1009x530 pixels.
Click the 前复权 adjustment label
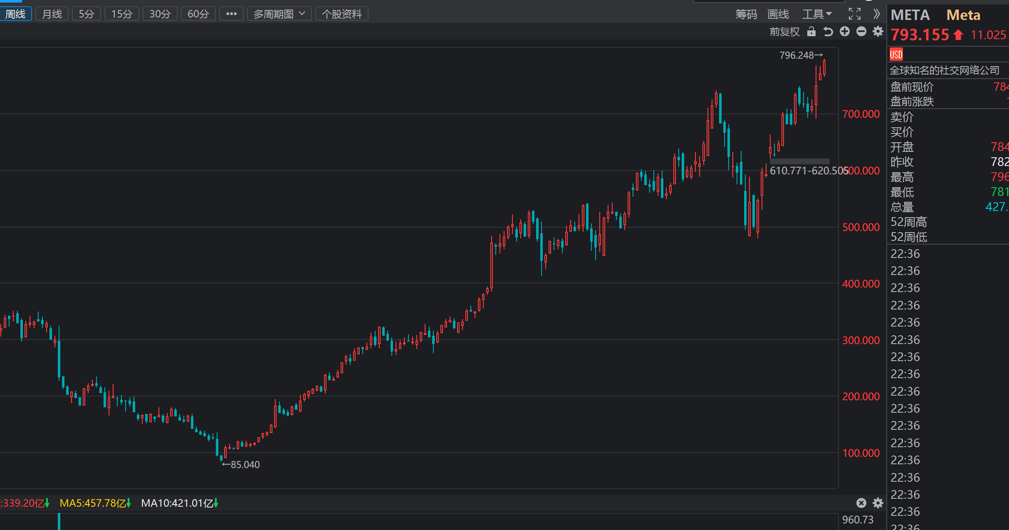(x=784, y=32)
